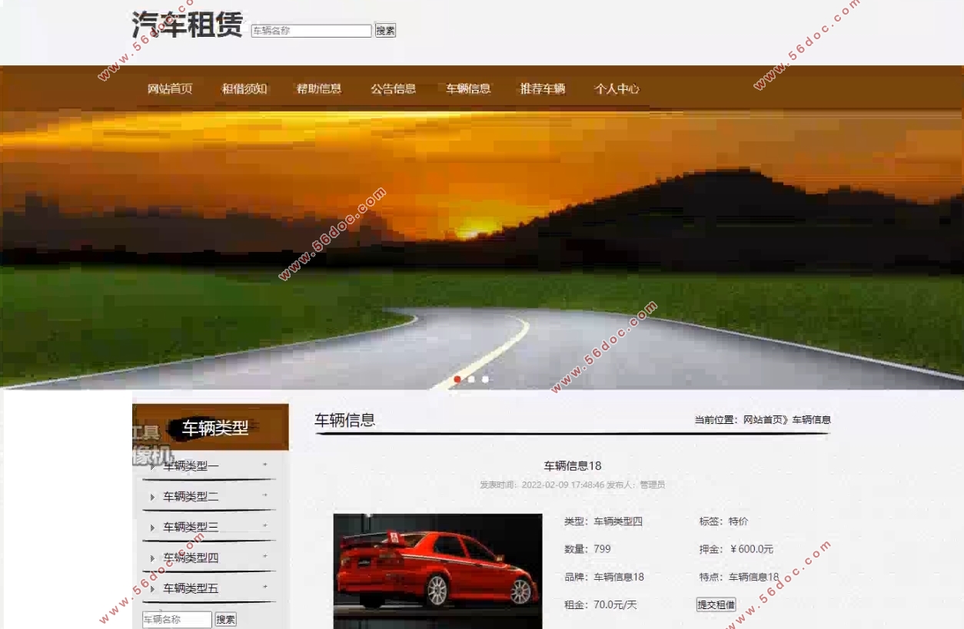Click the 搜索 button in the page header
Image resolution: width=964 pixels, height=629 pixels.
click(385, 31)
